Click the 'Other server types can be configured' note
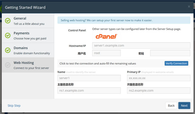Viewport: 195px width, 114px height. (137, 29)
